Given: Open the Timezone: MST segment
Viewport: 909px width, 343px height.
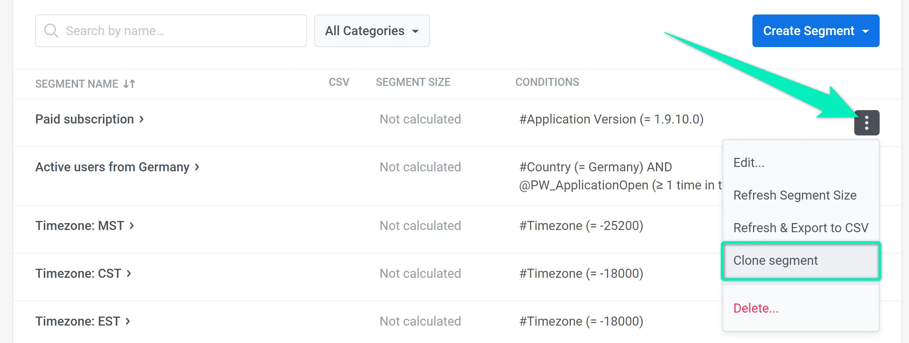Looking at the screenshot, I should (x=80, y=226).
